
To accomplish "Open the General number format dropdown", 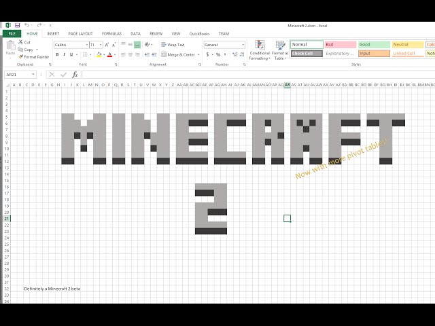I will [x=243, y=45].
